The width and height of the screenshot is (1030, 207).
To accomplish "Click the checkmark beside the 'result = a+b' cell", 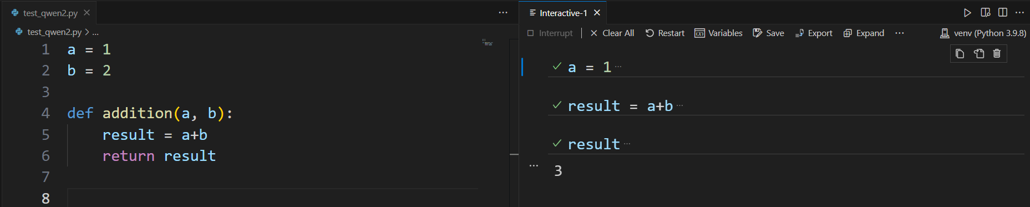I will (x=557, y=104).
